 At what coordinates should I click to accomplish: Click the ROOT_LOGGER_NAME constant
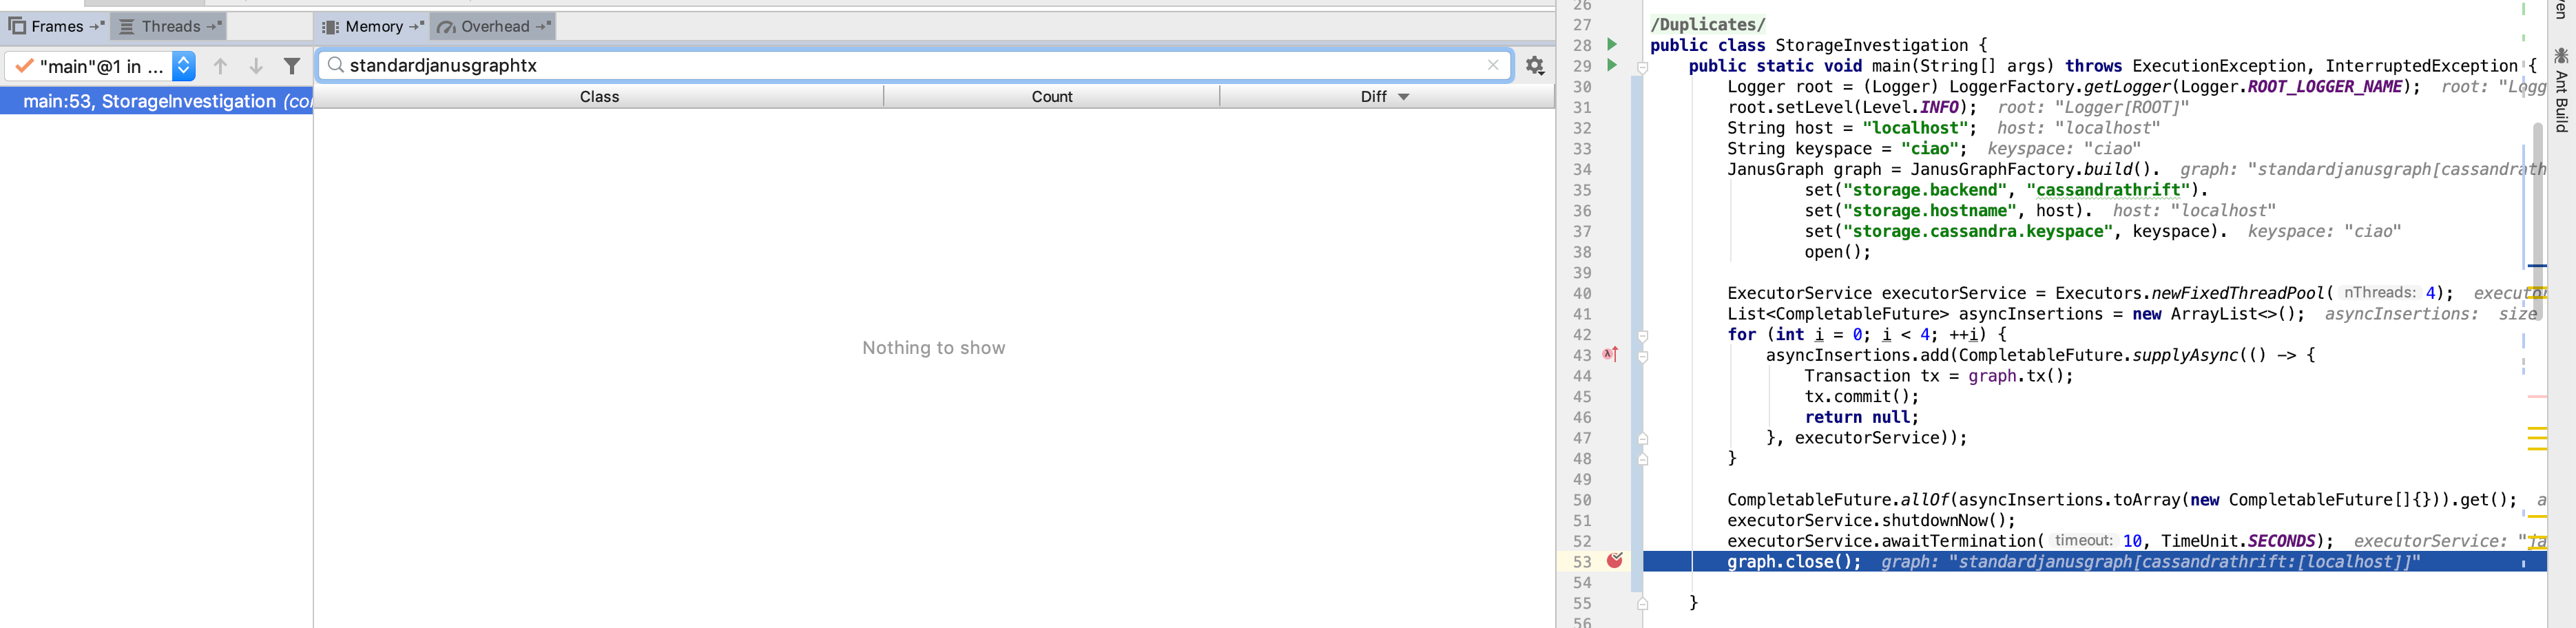(2324, 87)
